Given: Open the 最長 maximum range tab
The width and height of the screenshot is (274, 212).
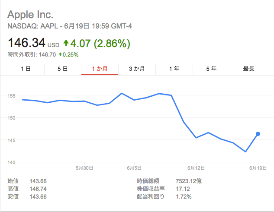Looking at the screenshot, I should coord(248,69).
